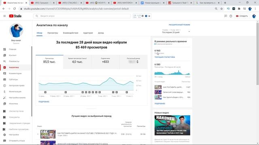This screenshot has width=259, height=145.
Task: Open the help question mark icon
Action: click(x=231, y=16)
